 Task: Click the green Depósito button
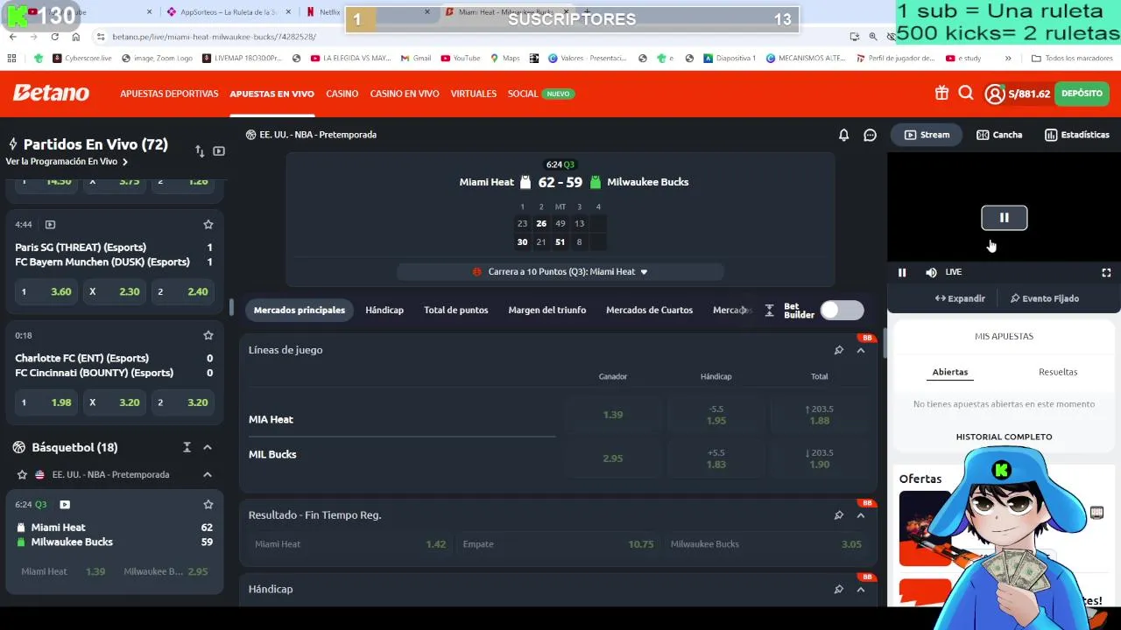click(x=1082, y=94)
